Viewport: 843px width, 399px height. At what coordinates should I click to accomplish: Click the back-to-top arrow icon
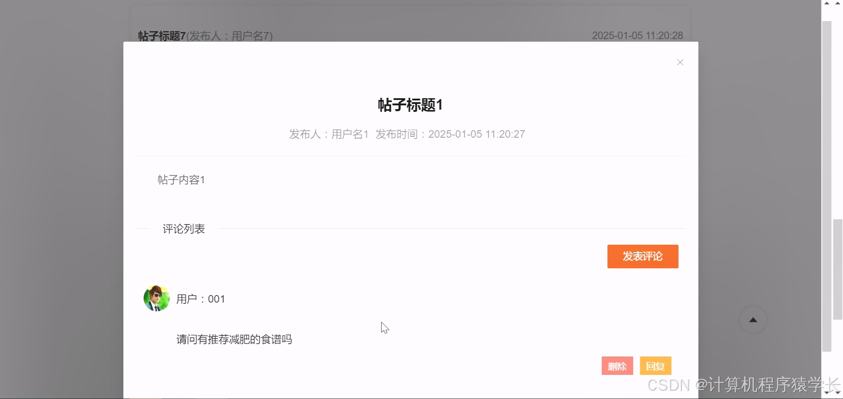pos(753,319)
